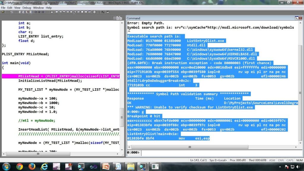Image resolution: width=304 pixels, height=171 pixels.
Task: Resume execution with the Go toolbar icon
Action: pos(19,12)
